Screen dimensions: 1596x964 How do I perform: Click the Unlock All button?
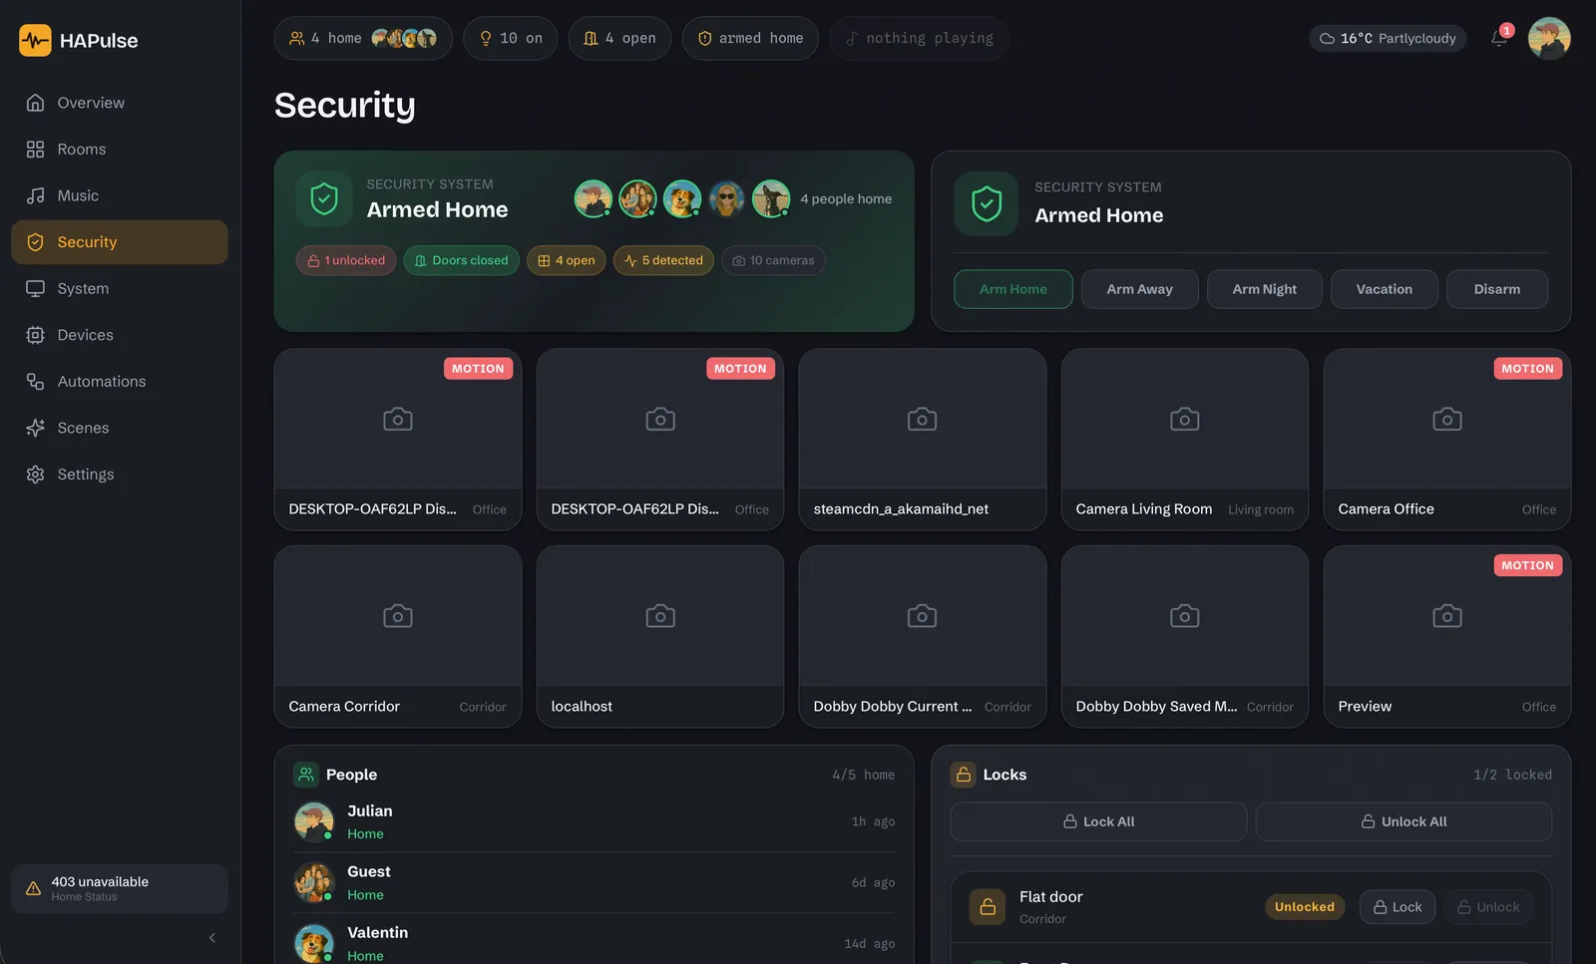click(x=1403, y=821)
